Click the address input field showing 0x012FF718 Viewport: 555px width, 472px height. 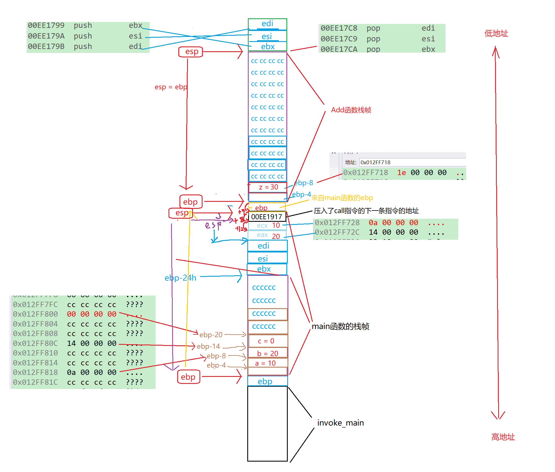pyautogui.click(x=412, y=162)
